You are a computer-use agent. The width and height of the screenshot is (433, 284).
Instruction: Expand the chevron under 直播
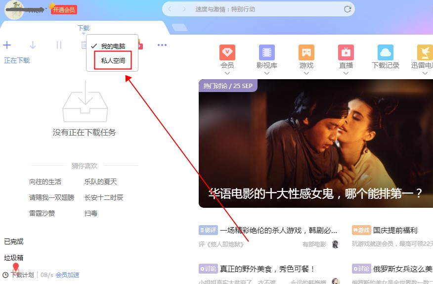(x=346, y=73)
